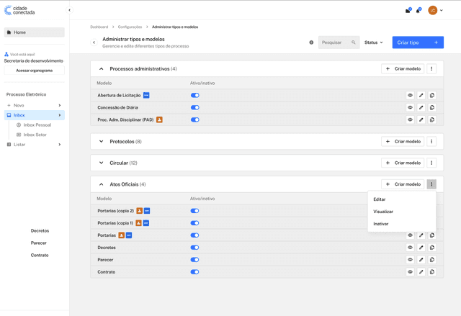Duplicate Abertura de Licitação with copy icon

point(432,95)
